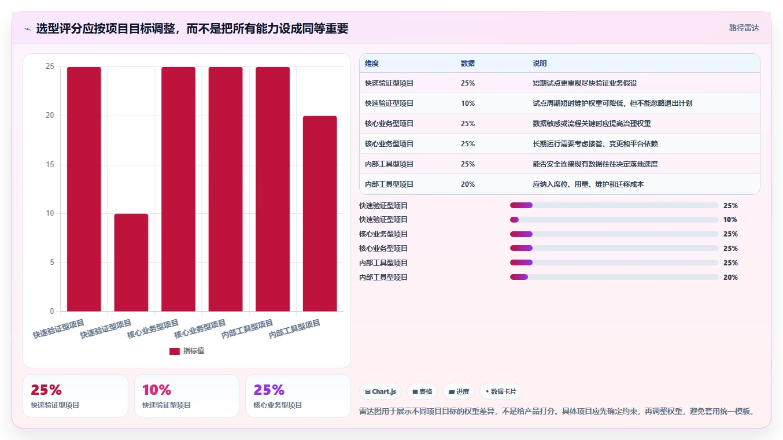Click the y-axis label 15
The image size is (783, 440).
pyautogui.click(x=50, y=165)
